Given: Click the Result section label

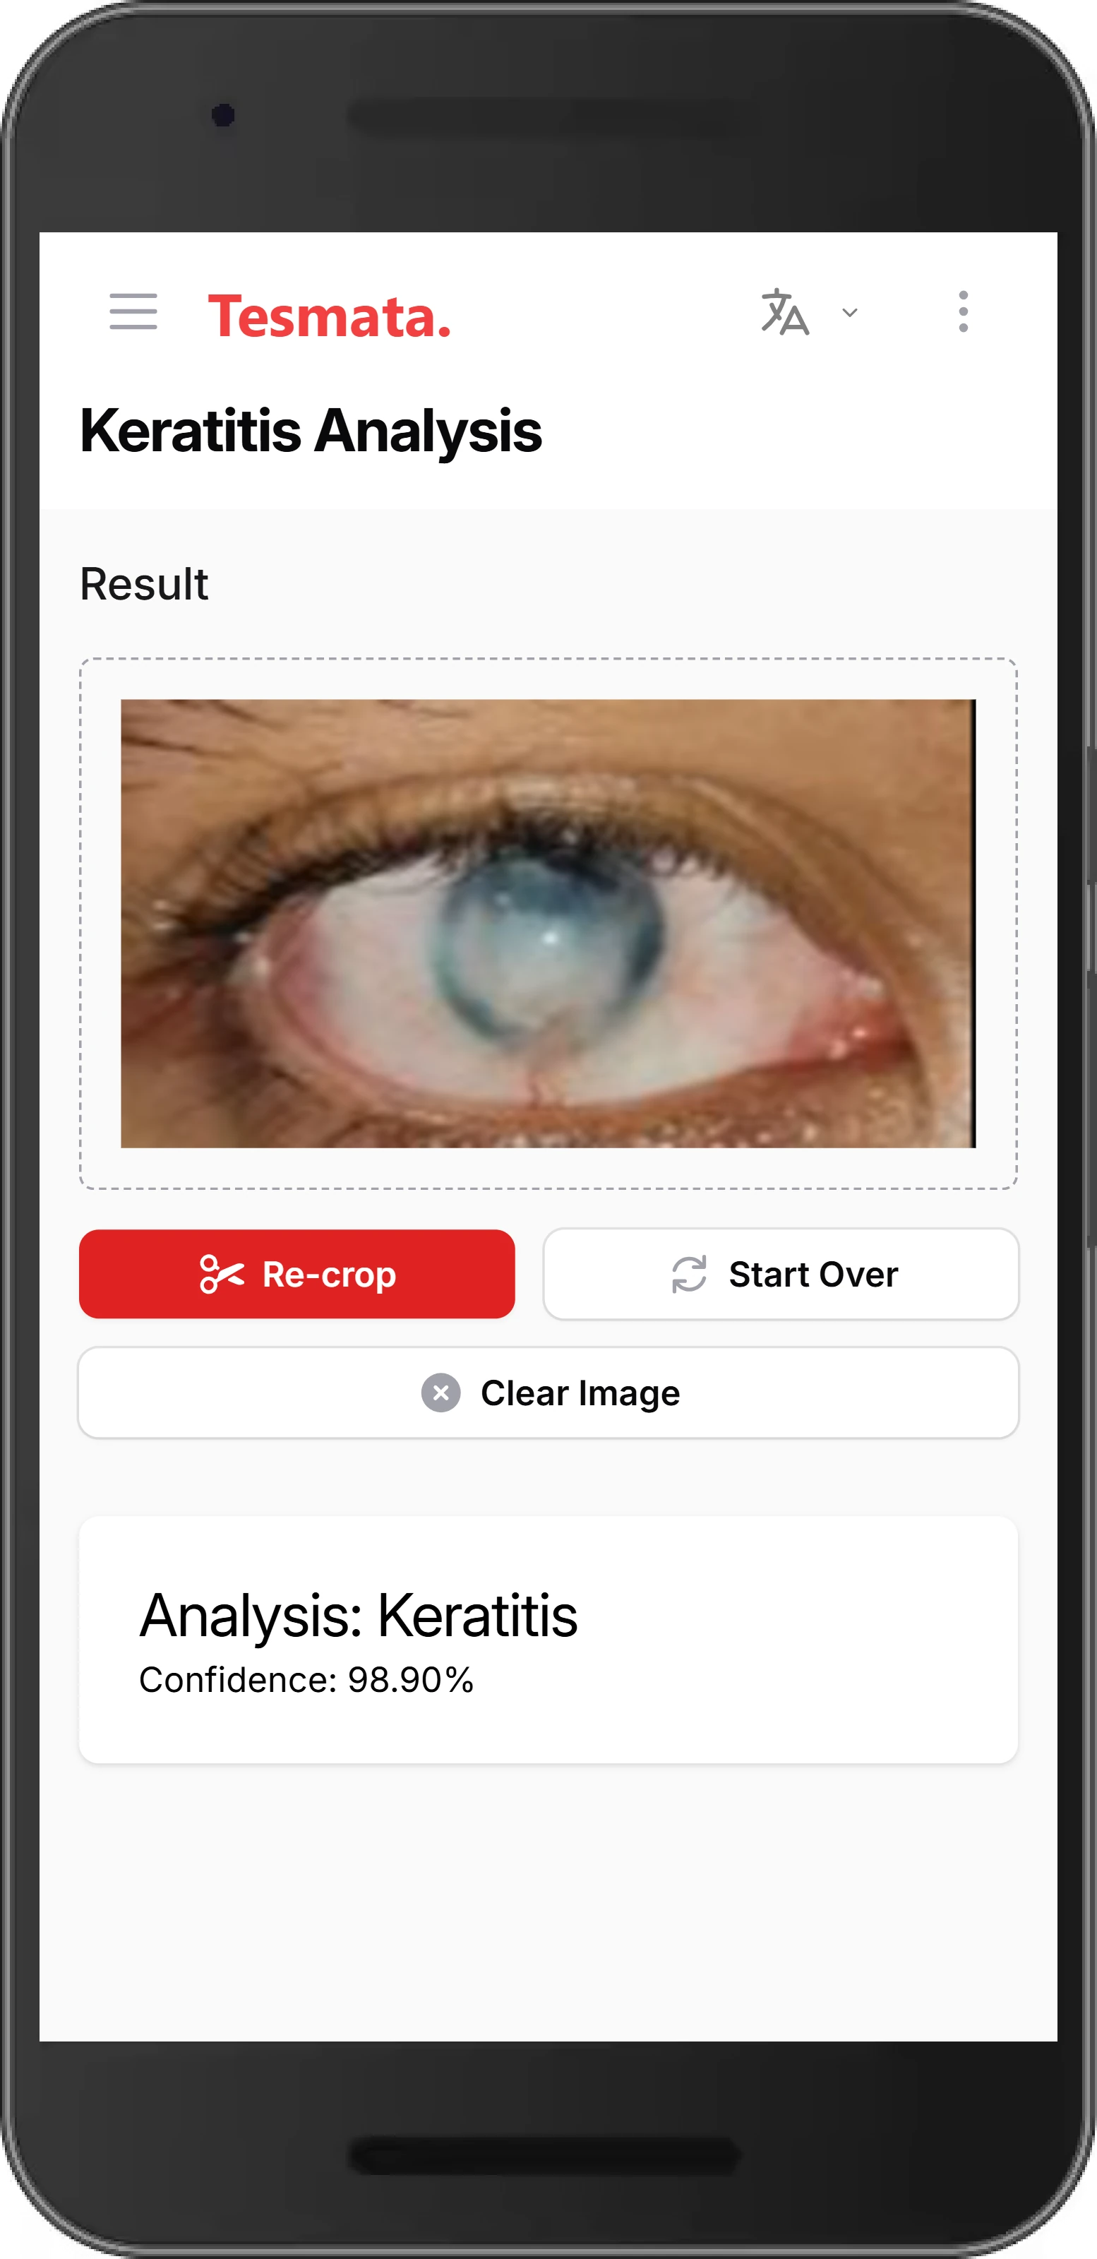Looking at the screenshot, I should [145, 584].
